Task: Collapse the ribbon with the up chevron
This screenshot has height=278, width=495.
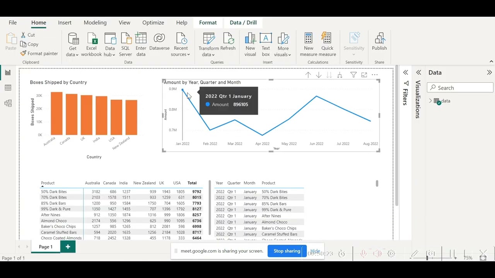Action: [491, 61]
